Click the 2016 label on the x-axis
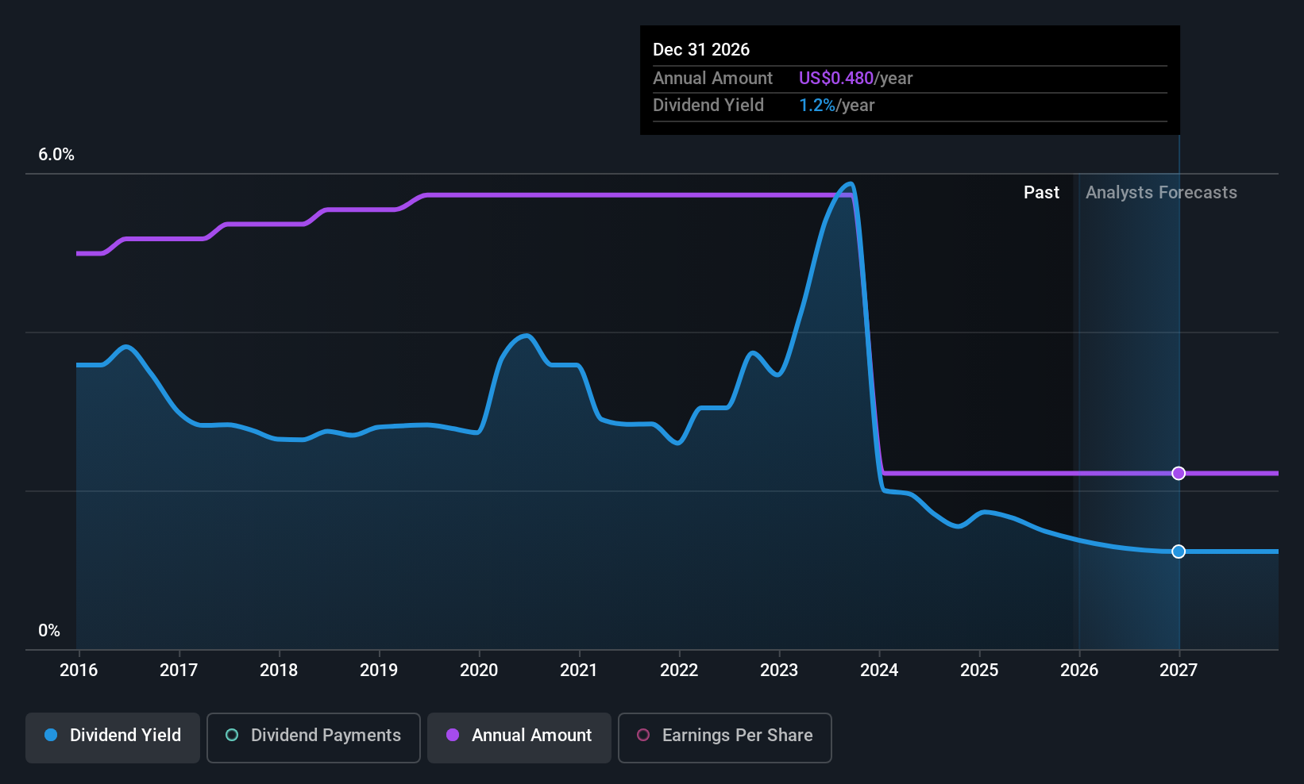 pyautogui.click(x=79, y=671)
